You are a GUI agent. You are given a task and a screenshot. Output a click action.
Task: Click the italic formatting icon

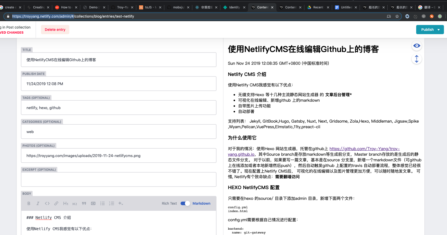point(38,203)
